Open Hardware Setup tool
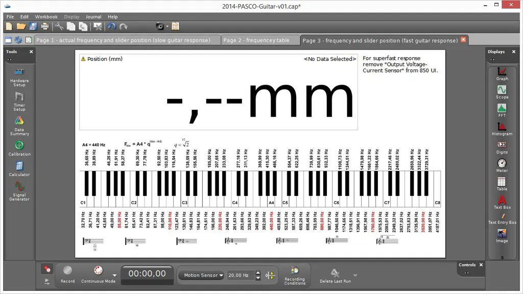 click(19, 78)
